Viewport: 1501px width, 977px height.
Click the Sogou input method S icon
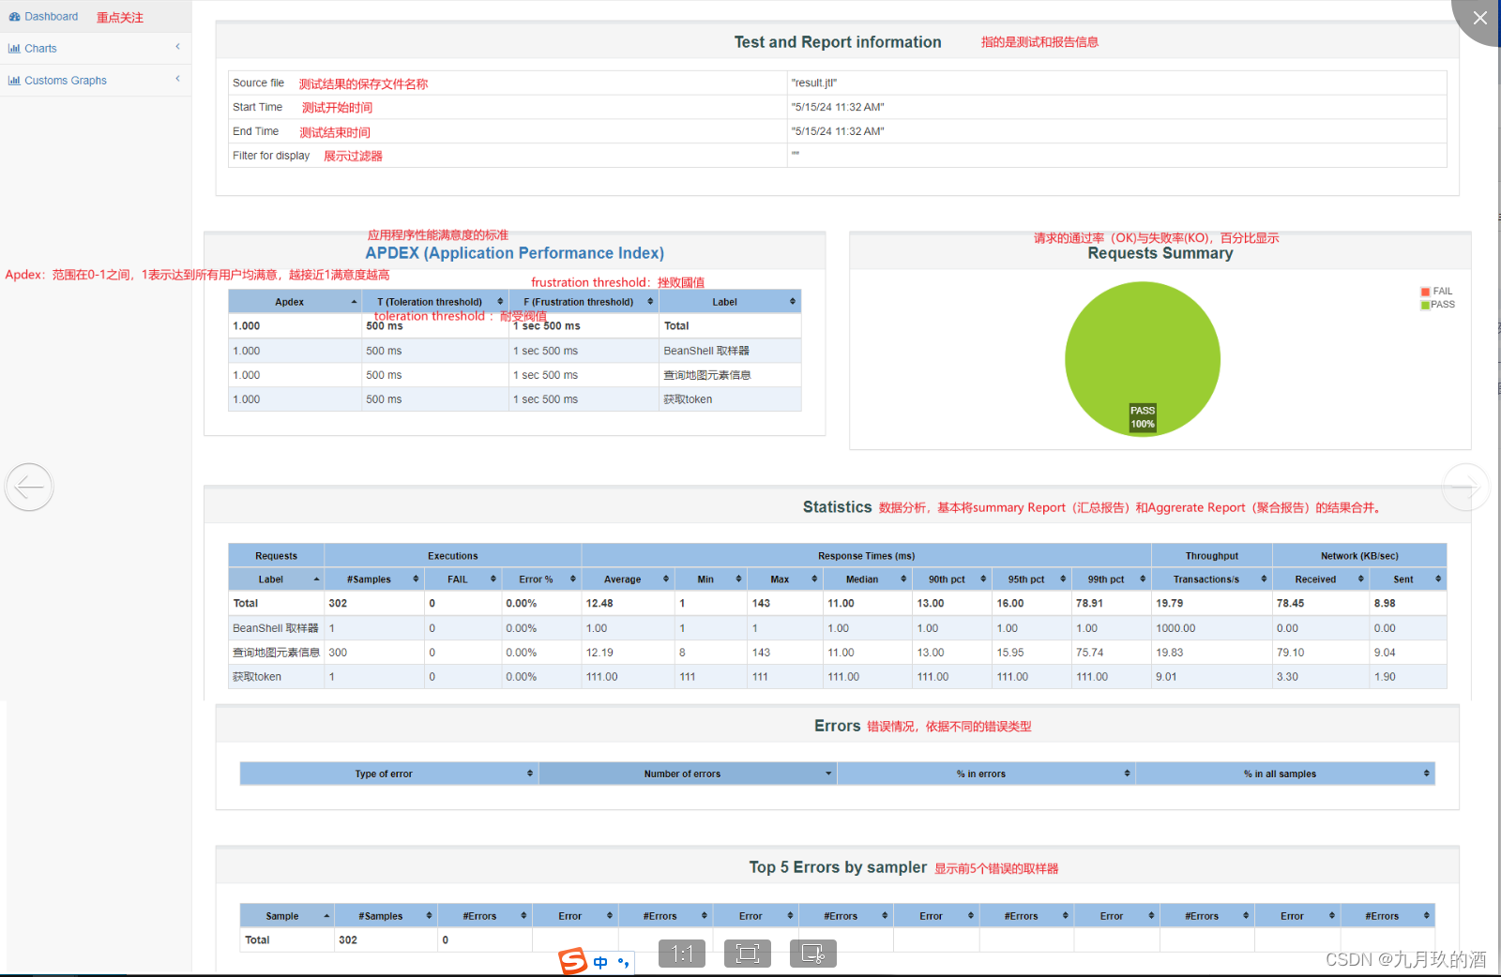(572, 961)
